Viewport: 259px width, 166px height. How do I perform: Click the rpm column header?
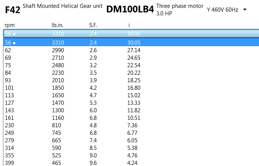tap(9, 25)
